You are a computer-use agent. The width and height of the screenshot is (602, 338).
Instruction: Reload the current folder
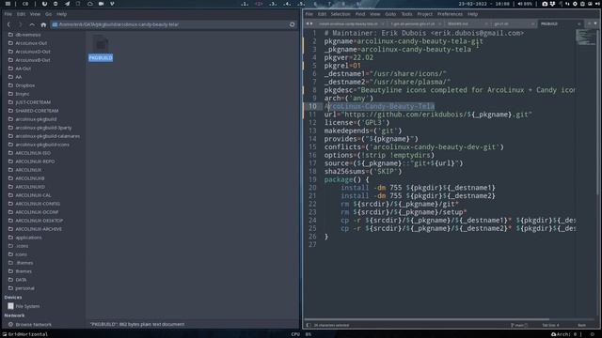pos(292,24)
